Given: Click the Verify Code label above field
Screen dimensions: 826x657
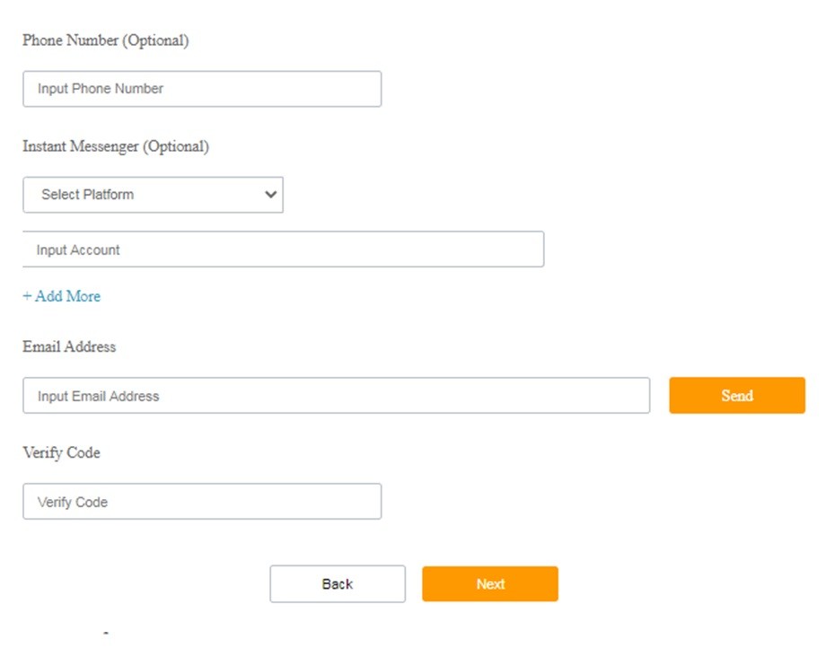Looking at the screenshot, I should click(x=61, y=453).
